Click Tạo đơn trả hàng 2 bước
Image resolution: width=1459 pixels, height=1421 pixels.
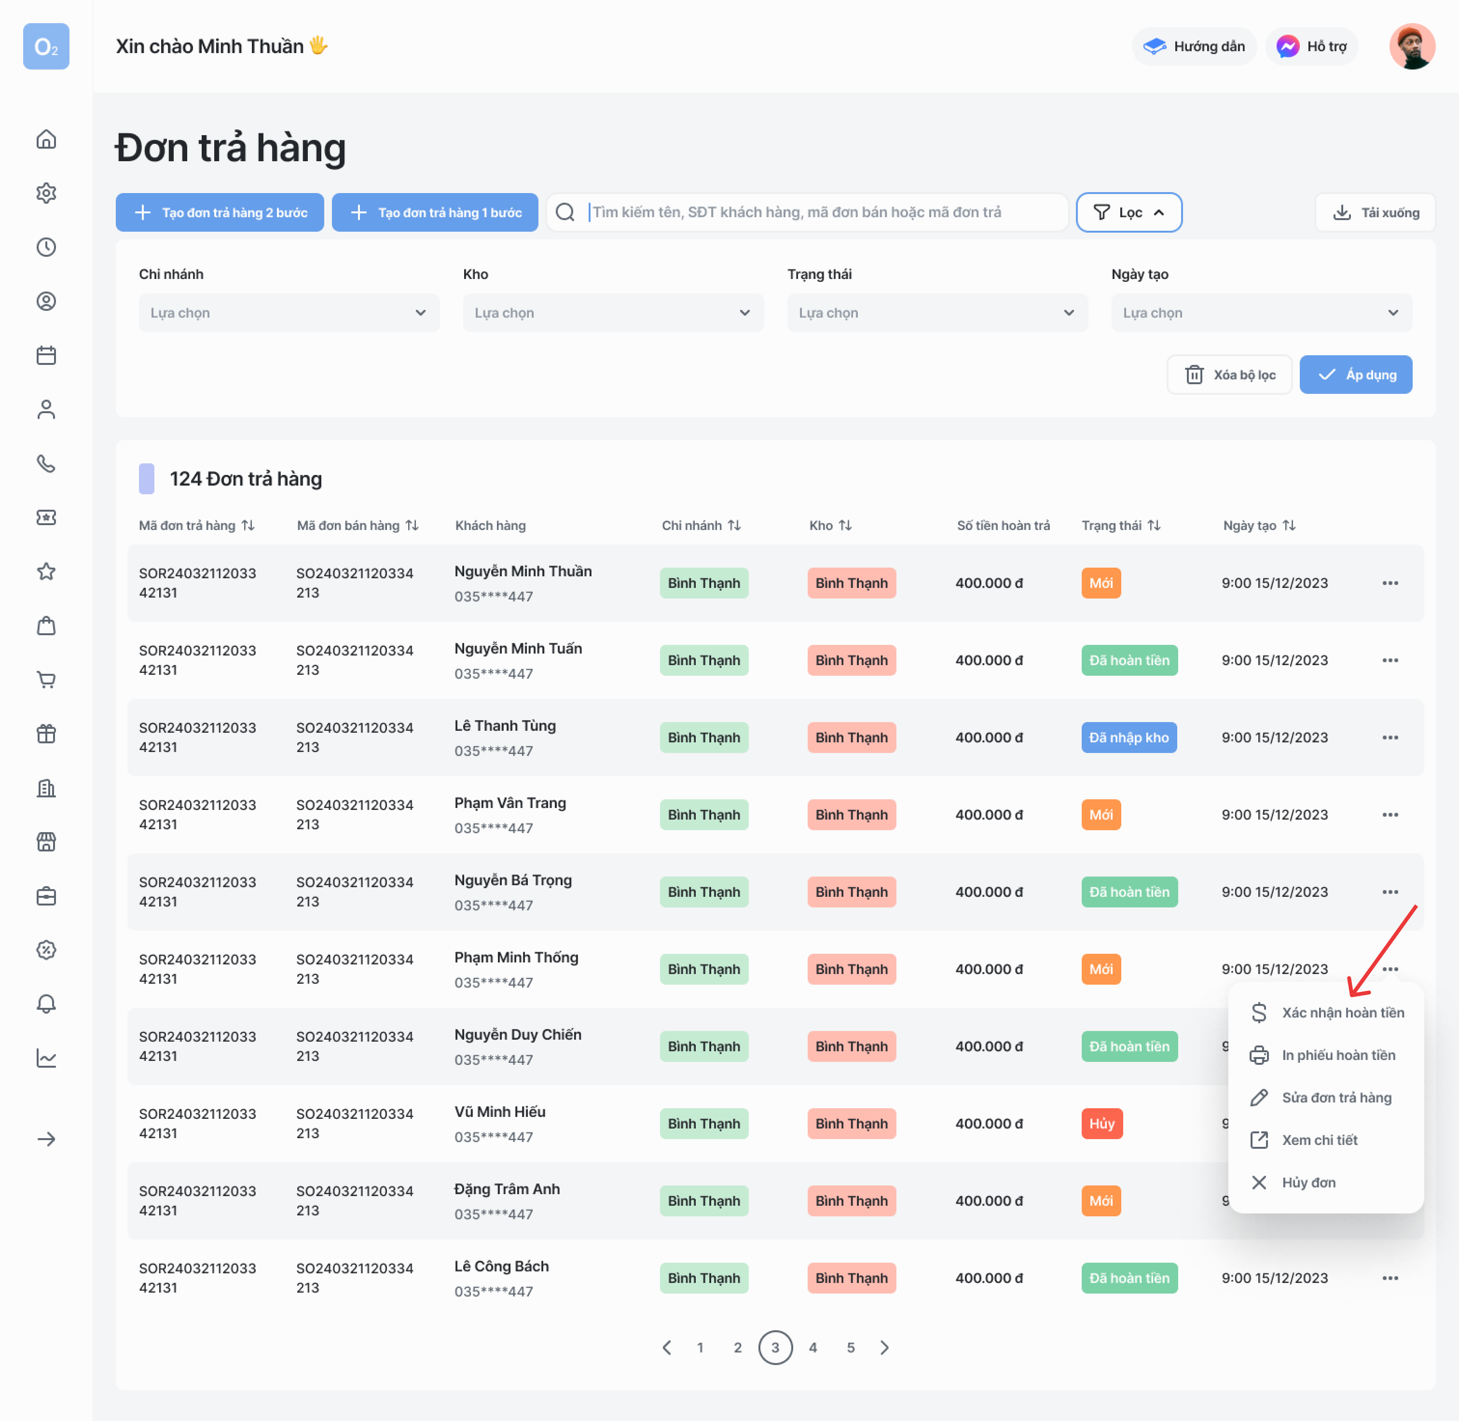click(220, 213)
